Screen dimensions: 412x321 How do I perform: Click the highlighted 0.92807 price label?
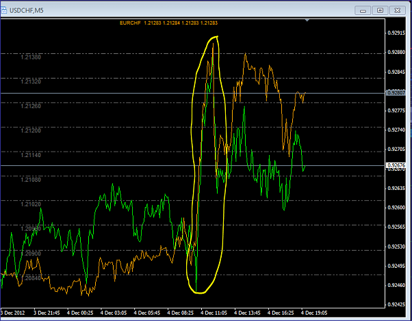pos(396,93)
